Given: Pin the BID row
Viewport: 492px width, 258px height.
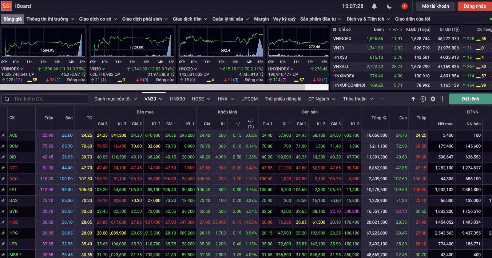Looking at the screenshot, I should [3, 157].
